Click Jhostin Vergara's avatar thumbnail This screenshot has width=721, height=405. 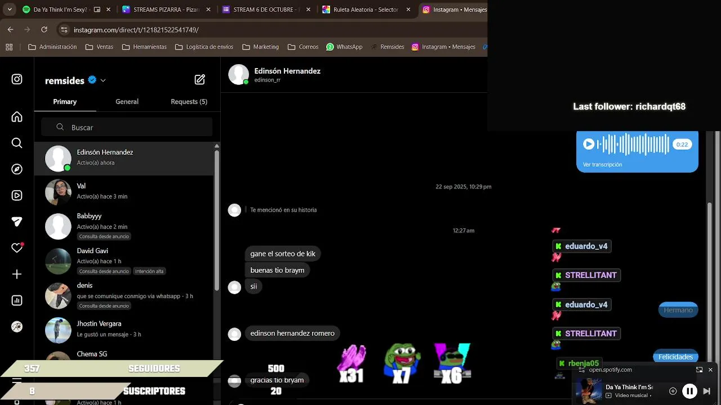58,330
